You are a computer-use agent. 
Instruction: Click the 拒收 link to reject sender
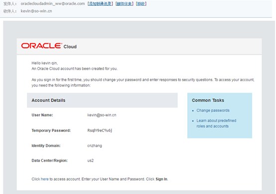(x=141, y=3)
